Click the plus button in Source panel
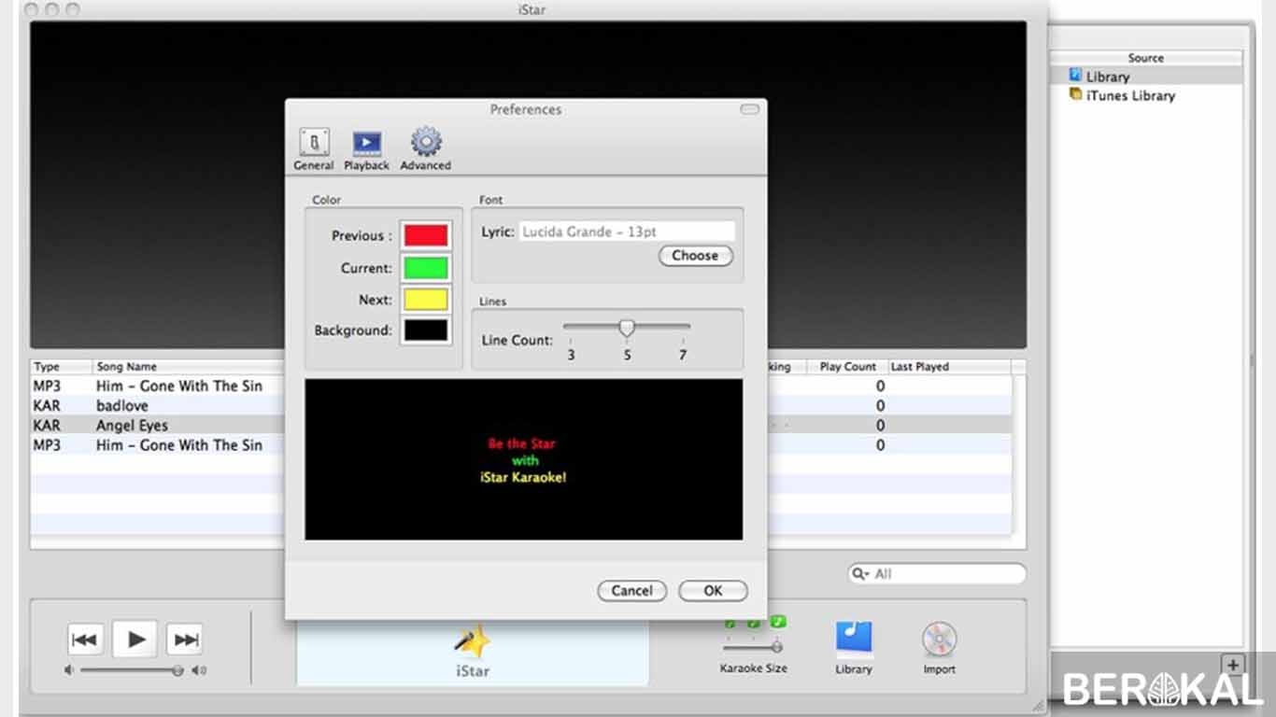 coord(1233,665)
